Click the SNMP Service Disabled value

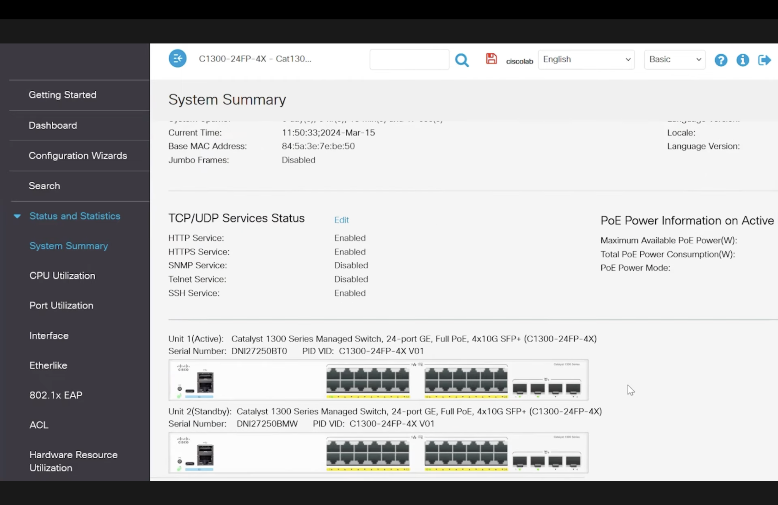point(351,265)
